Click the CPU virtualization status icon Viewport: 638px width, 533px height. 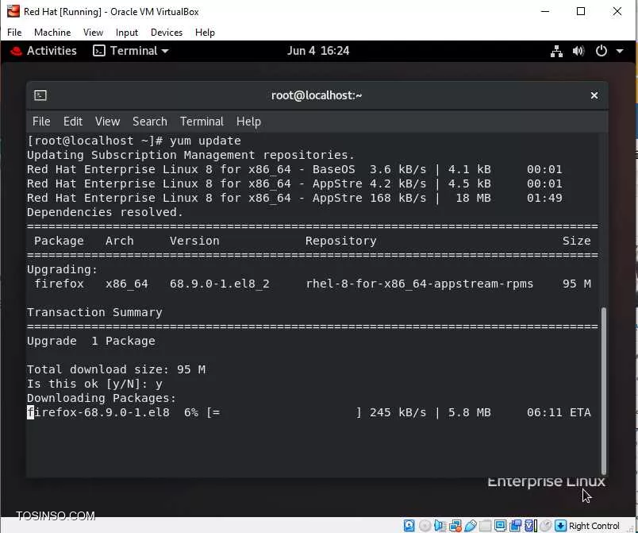(531, 526)
